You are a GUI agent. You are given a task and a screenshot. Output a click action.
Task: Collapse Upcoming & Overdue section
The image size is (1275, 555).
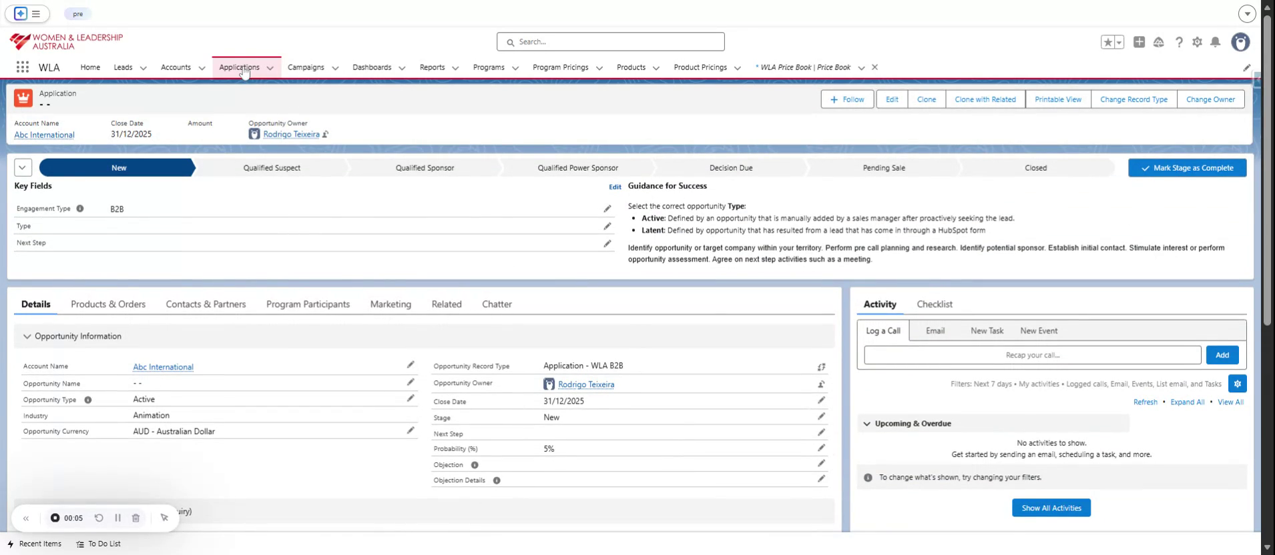click(867, 424)
